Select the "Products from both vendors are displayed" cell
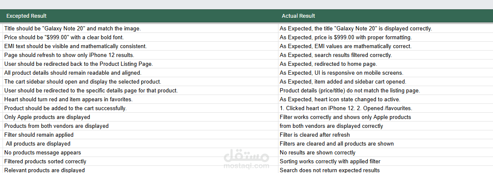This screenshot has height=173, width=493. click(56, 126)
